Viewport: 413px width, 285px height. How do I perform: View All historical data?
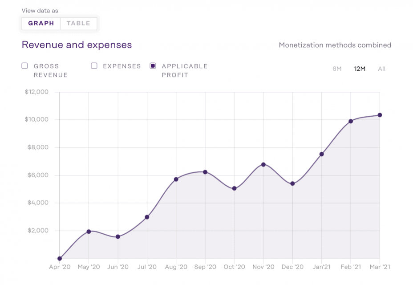(x=381, y=69)
